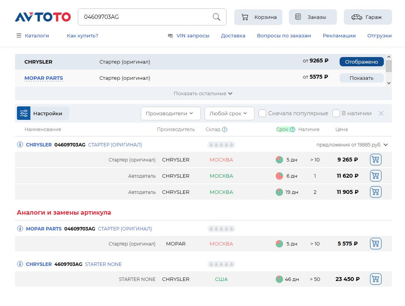Click the Показать button for MOPAR PARTS

(362, 78)
